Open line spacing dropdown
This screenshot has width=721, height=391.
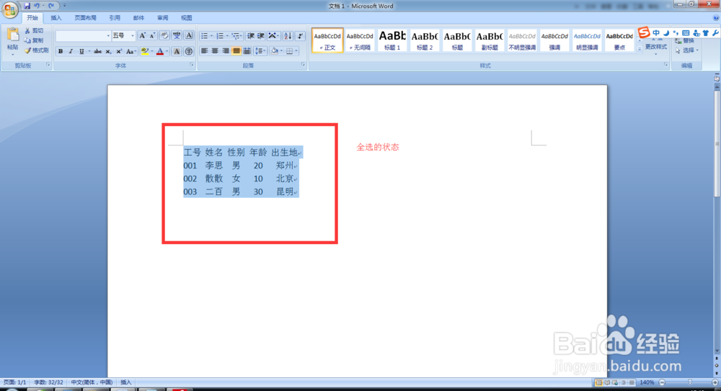click(x=260, y=51)
